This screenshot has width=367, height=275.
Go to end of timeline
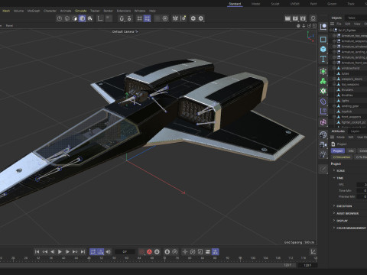tap(83, 251)
